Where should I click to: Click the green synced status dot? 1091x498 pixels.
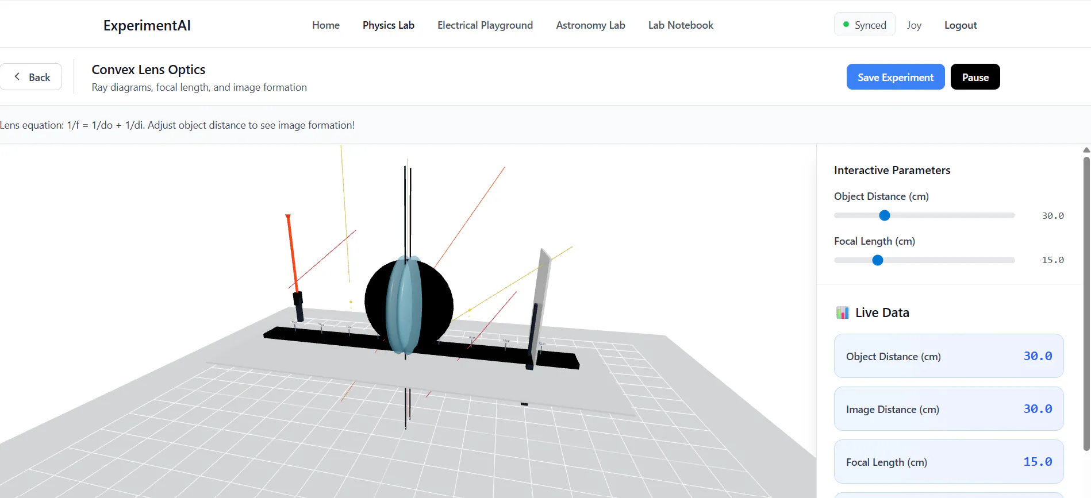846,25
